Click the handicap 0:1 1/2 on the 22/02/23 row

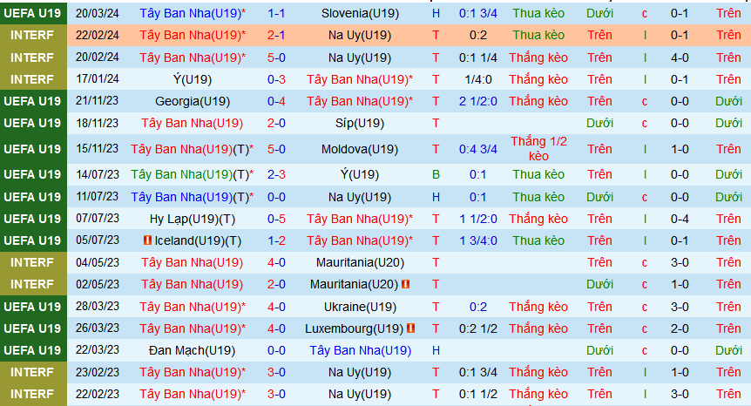point(478,395)
